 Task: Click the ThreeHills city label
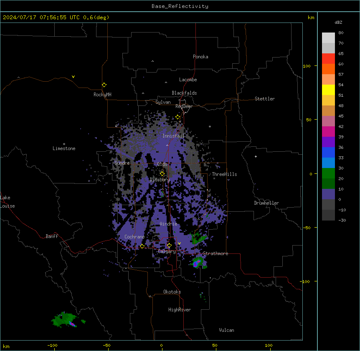tap(224, 174)
